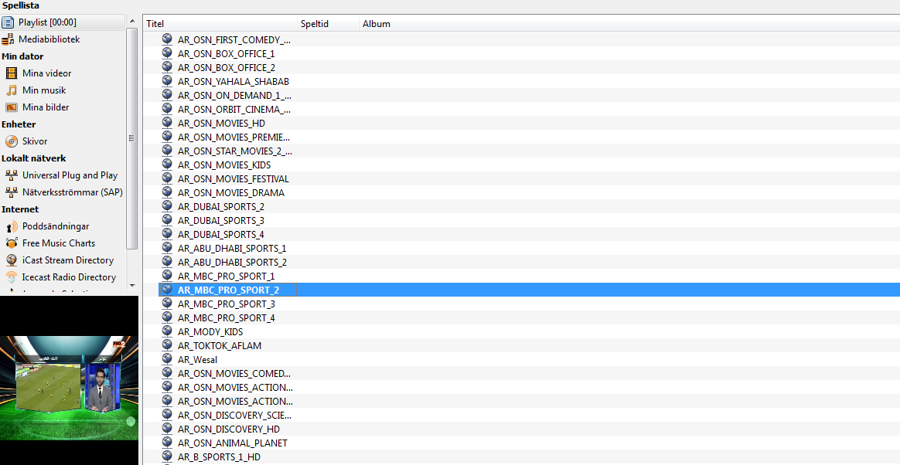
Task: Click globe icon beside AR_MBC_PRO_SPORT_2
Action: point(167,290)
